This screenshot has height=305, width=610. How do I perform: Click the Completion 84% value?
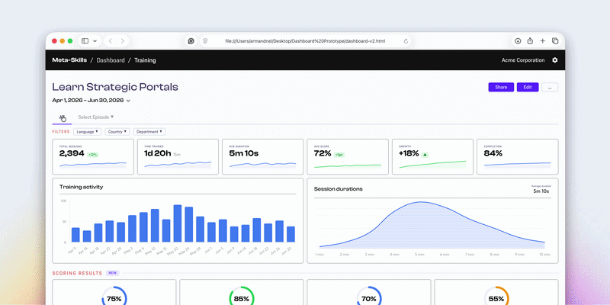pos(493,154)
